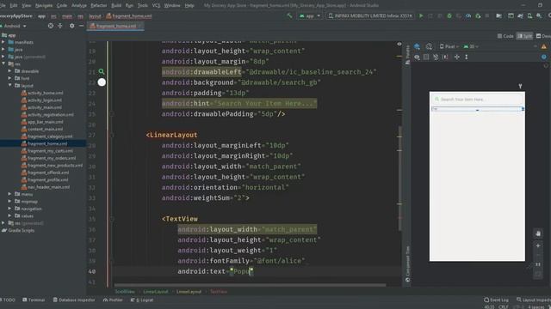Expand the menu folder

(x=9, y=194)
